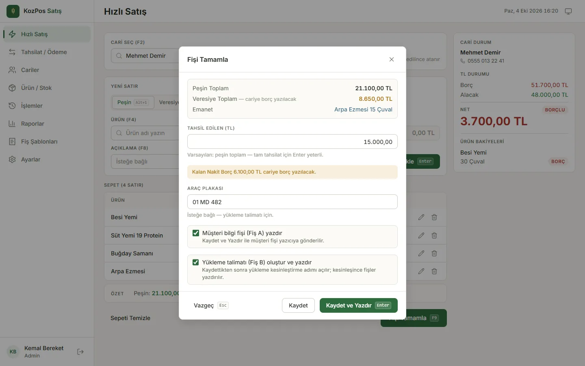Click the trash icon on Arpa Ezmesi row
The width and height of the screenshot is (585, 366).
coord(434,271)
